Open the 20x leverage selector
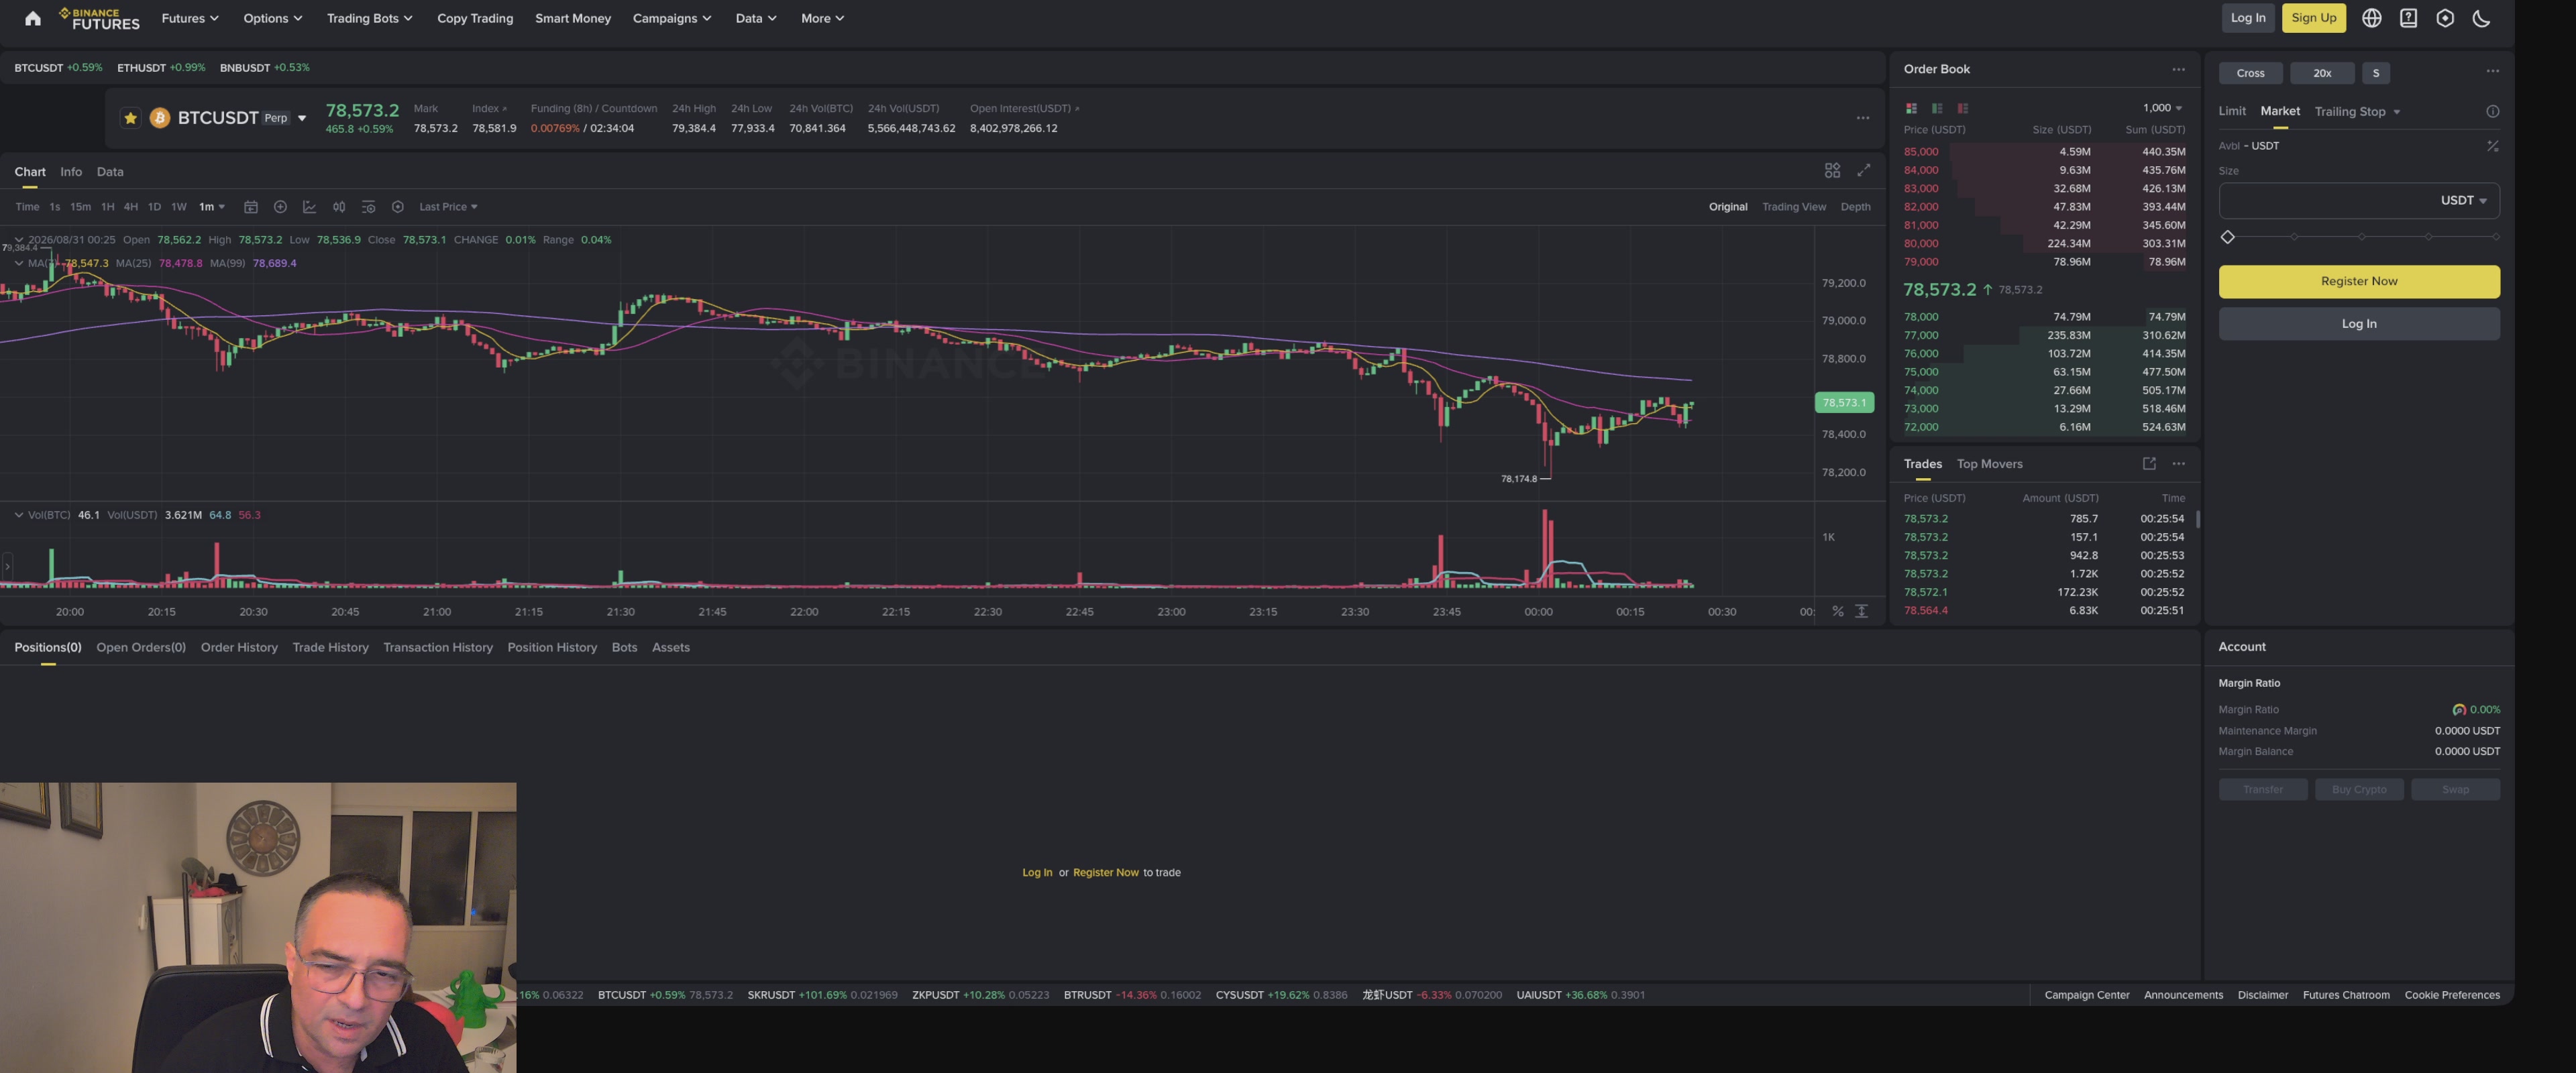The image size is (2576, 1073). [2321, 73]
